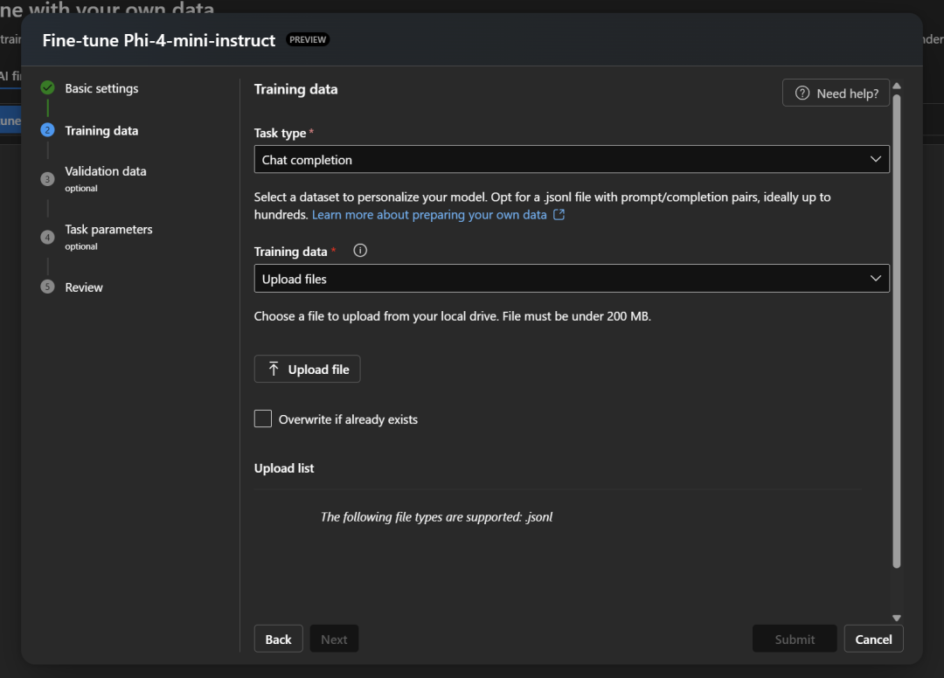Image resolution: width=944 pixels, height=678 pixels.
Task: Open the Task type Chat completion dropdown
Action: pos(572,159)
